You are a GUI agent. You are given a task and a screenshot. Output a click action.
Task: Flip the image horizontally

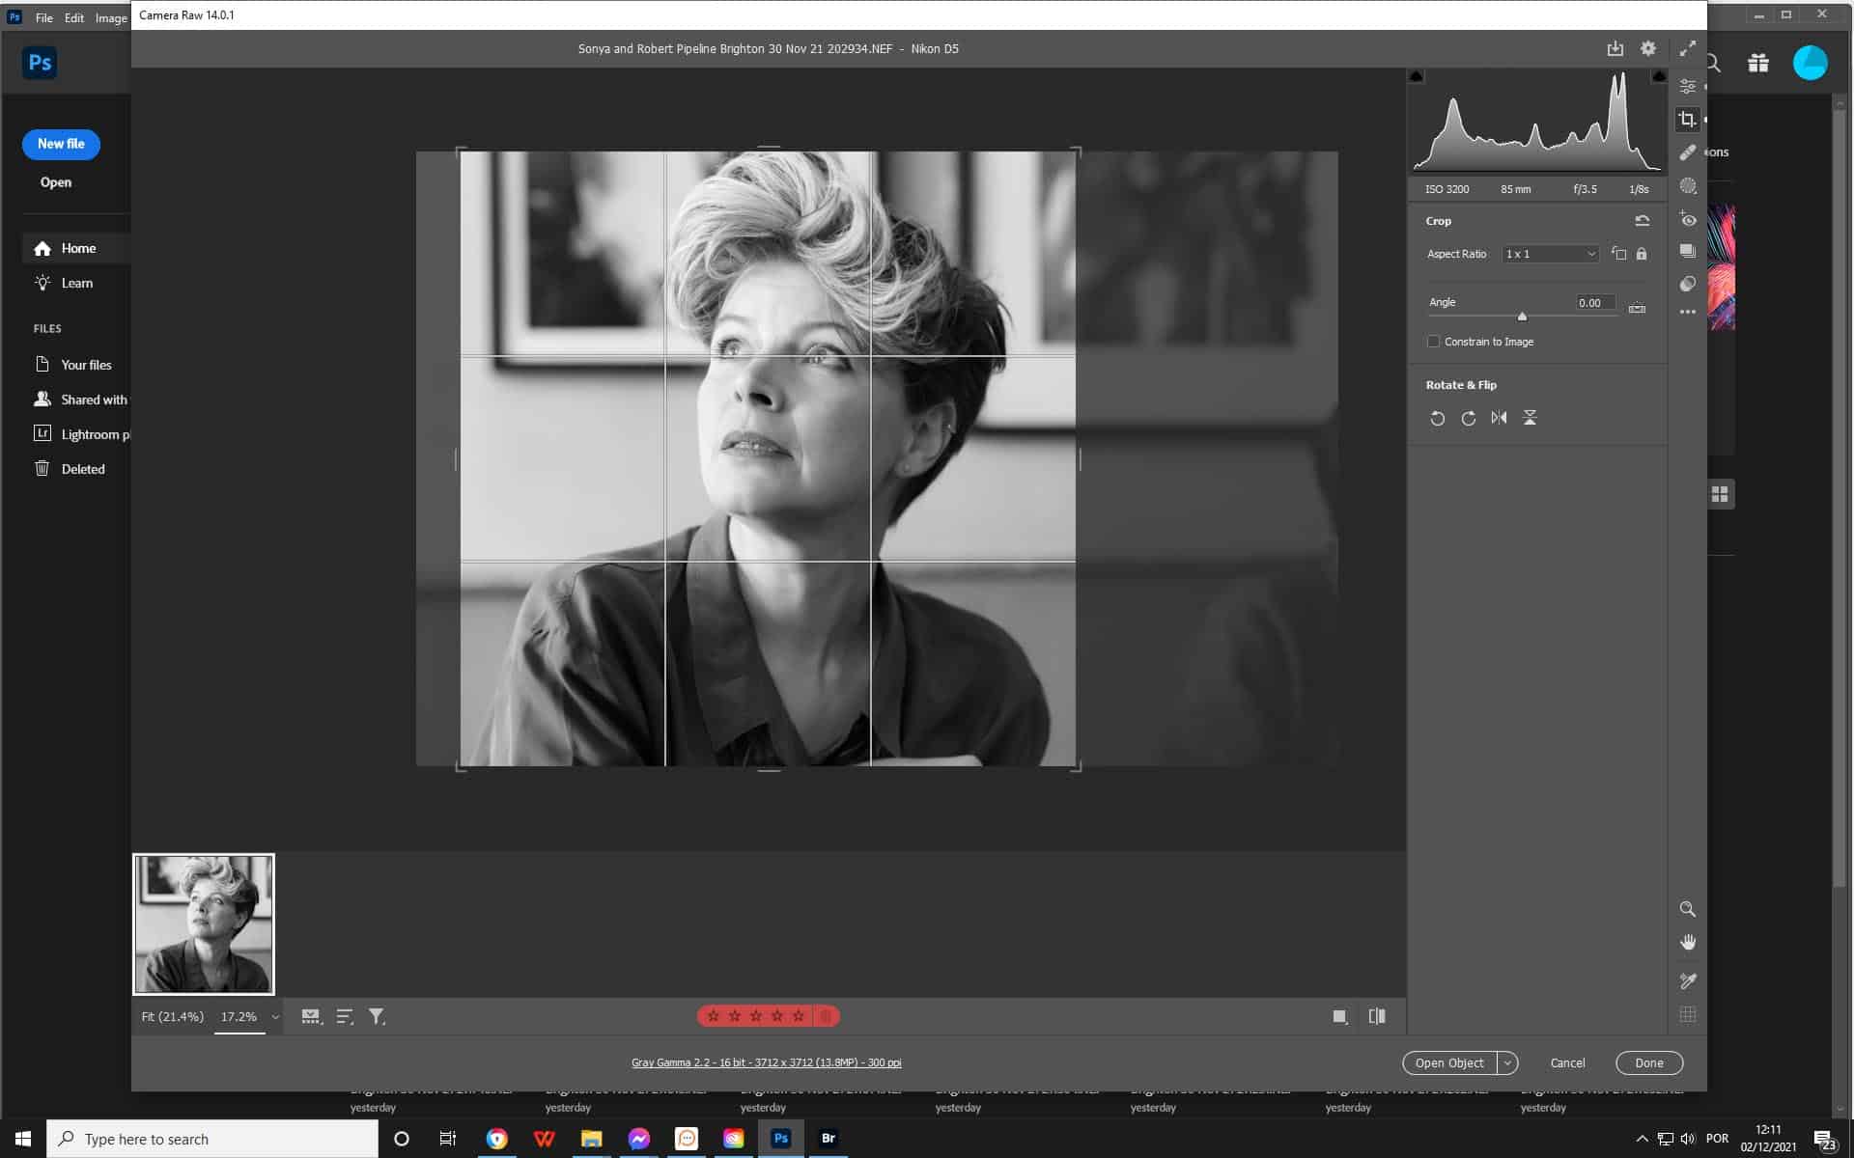pos(1500,418)
